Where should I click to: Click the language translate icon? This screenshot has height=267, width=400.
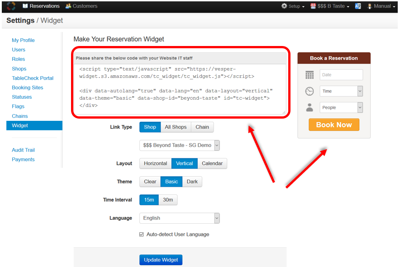[x=358, y=6]
